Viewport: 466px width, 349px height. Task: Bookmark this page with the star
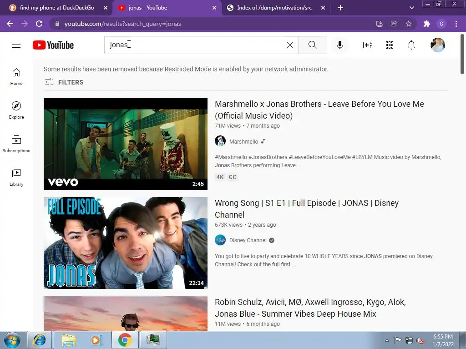[409, 24]
